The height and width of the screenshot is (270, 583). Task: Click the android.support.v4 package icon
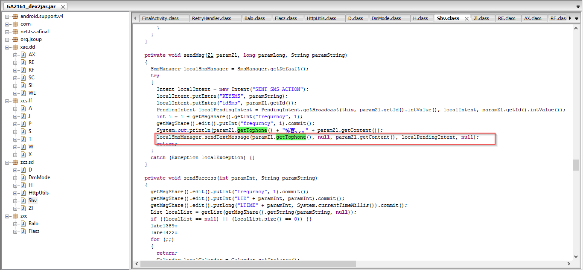(x=15, y=16)
